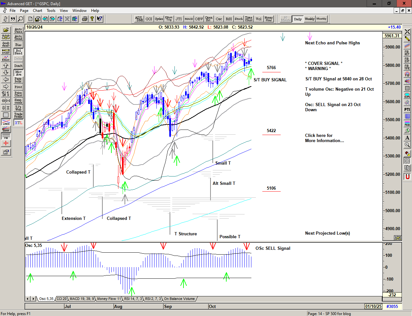Select the GANN angles tool

pyautogui.click(x=6, y=130)
